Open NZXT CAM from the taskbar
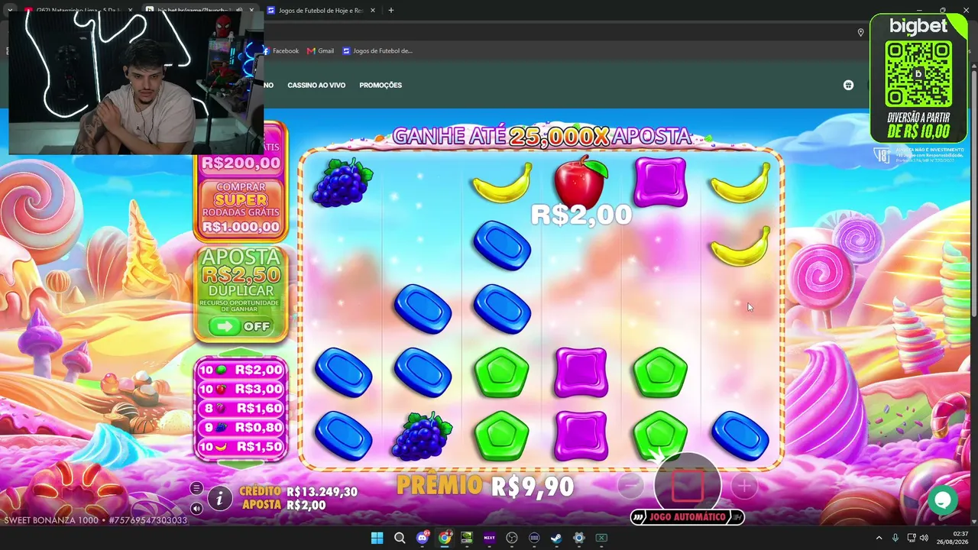This screenshot has height=550, width=978. click(x=490, y=538)
